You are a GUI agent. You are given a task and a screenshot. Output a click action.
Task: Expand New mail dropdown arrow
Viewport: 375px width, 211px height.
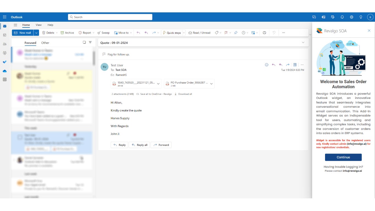pos(37,33)
